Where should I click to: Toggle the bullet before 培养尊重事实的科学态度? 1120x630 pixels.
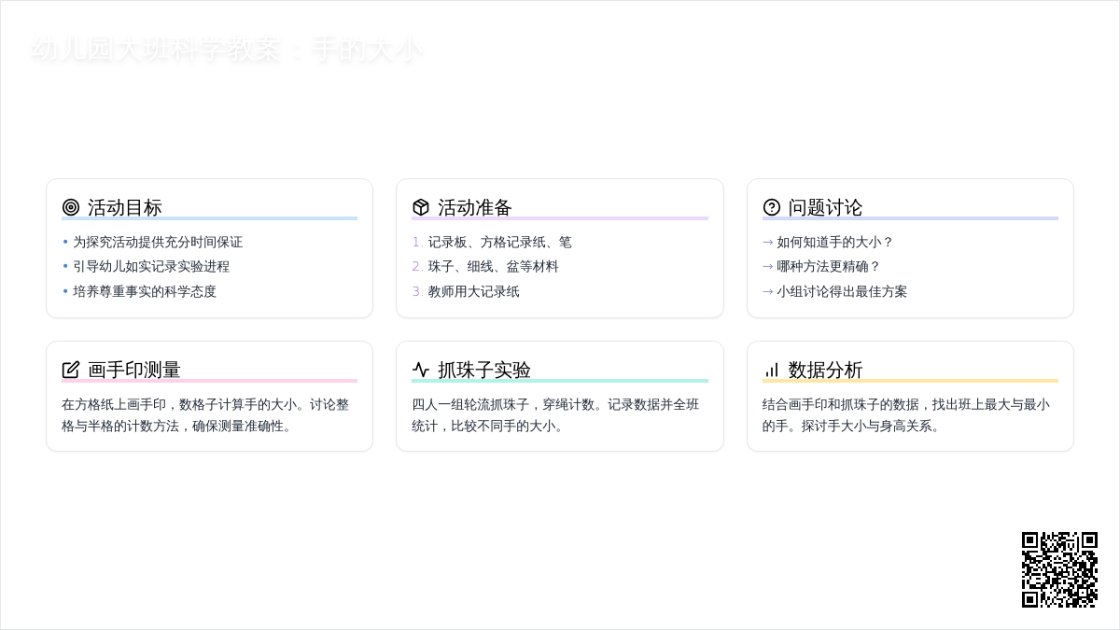[65, 291]
